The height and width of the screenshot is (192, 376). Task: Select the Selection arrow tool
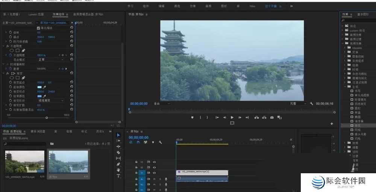[118, 135]
